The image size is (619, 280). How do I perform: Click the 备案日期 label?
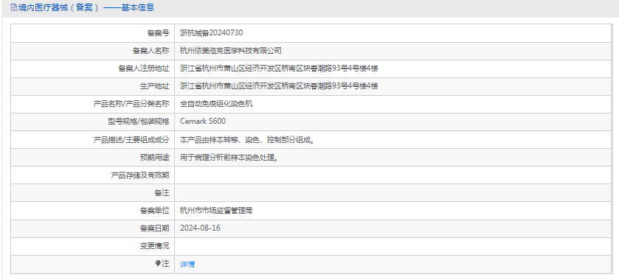tap(155, 228)
